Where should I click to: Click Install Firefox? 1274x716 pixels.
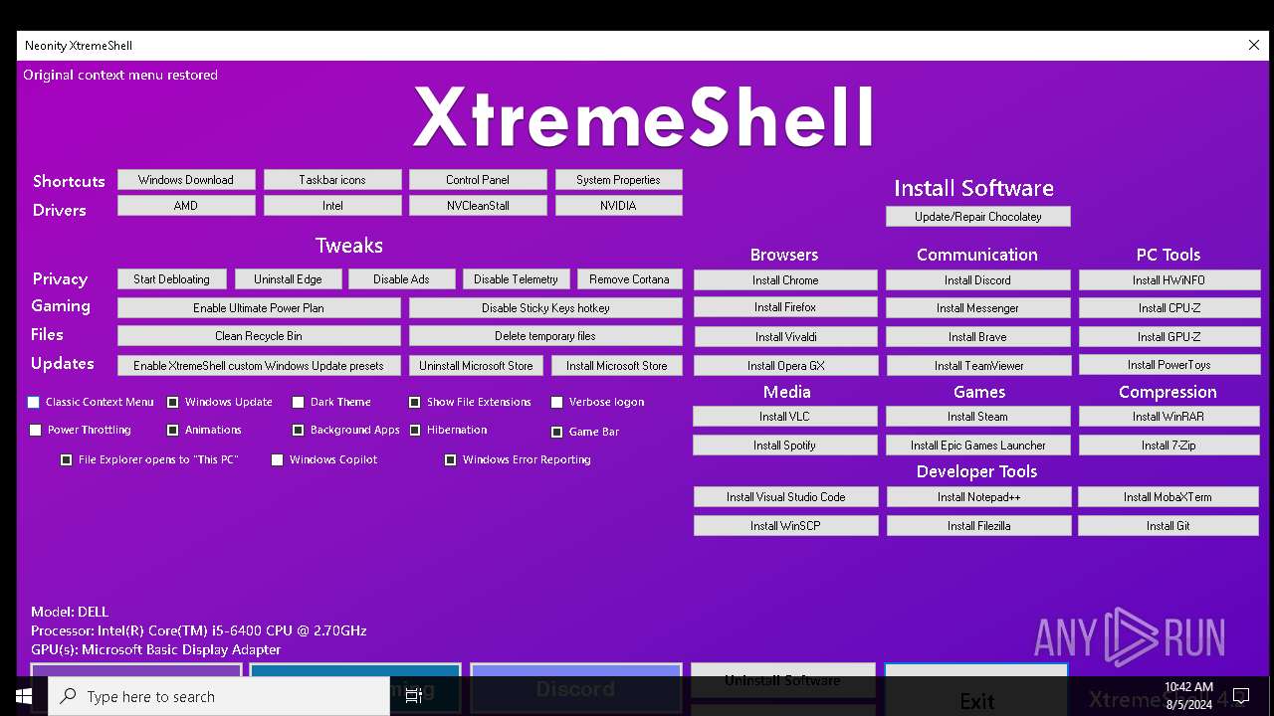pyautogui.click(x=785, y=307)
